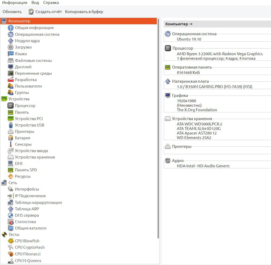Click the Пользователи icon

click(11, 86)
